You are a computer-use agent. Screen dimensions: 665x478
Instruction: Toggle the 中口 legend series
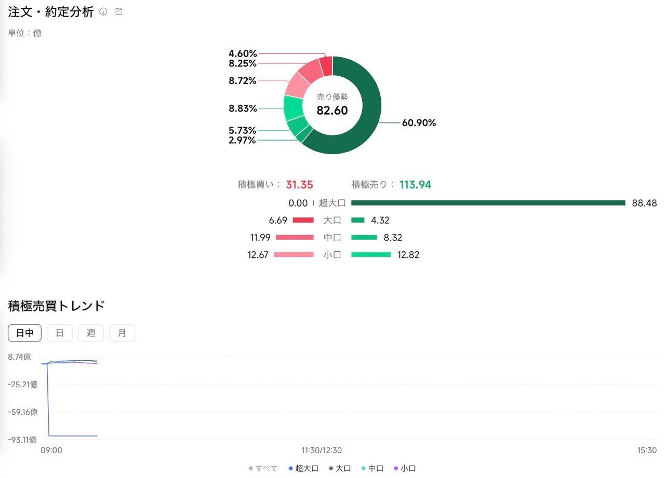pos(373,468)
